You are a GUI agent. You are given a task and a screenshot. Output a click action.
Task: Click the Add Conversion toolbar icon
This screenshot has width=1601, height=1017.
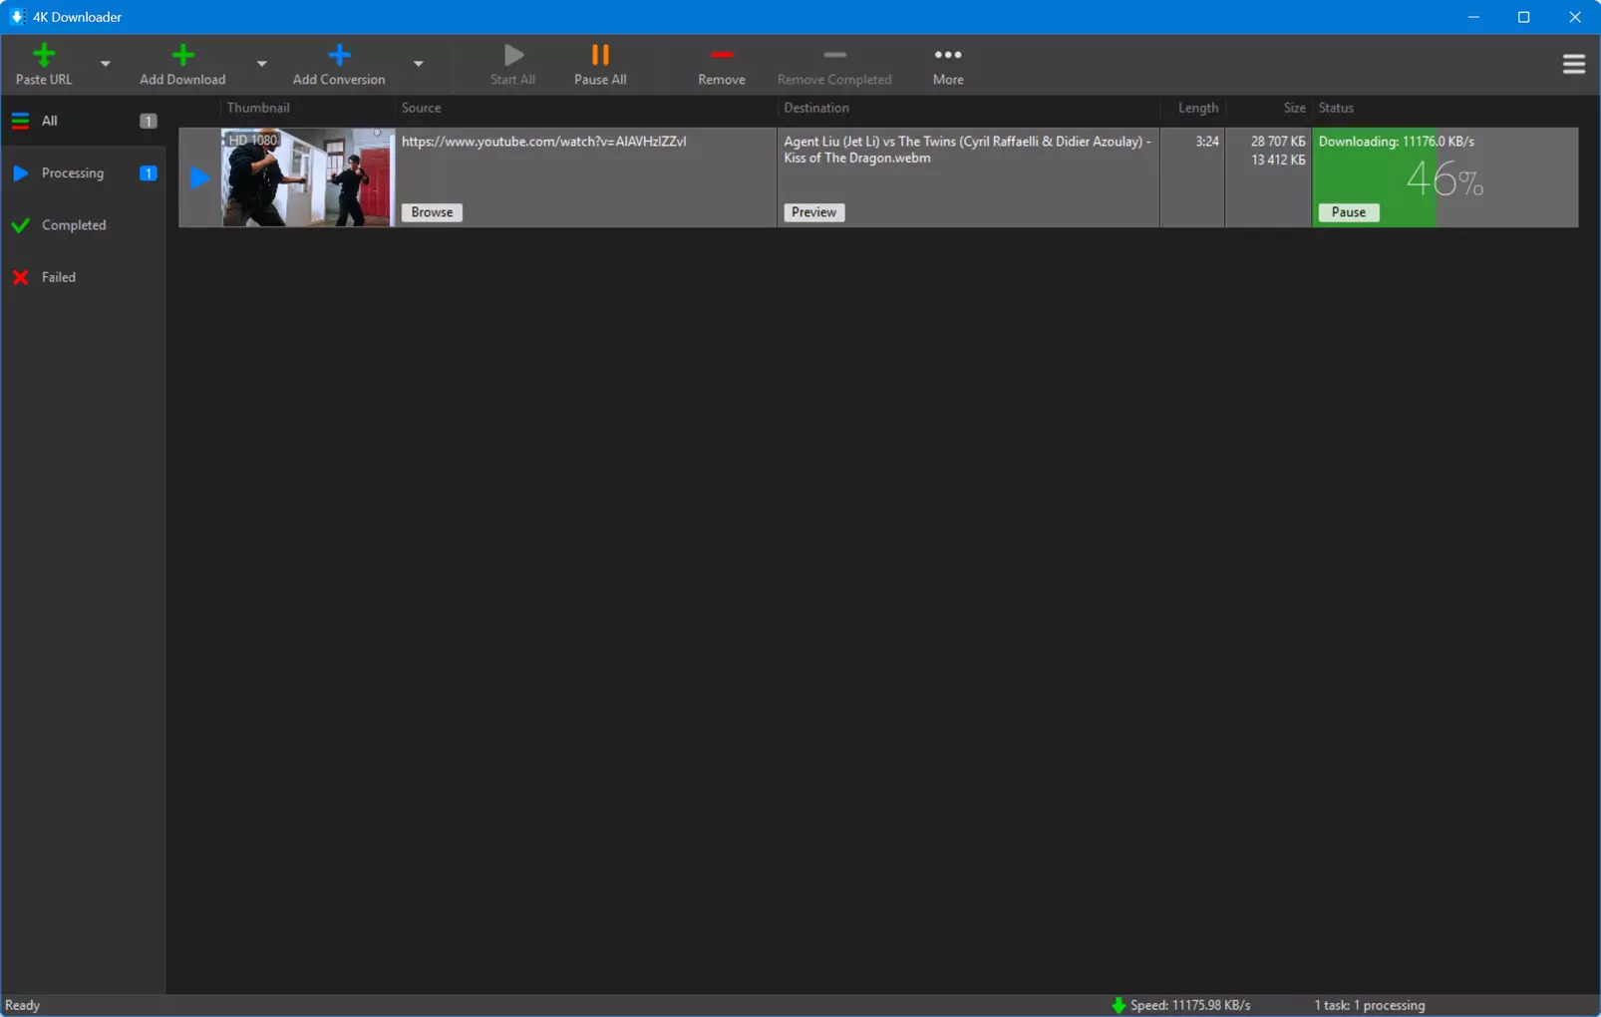click(339, 55)
